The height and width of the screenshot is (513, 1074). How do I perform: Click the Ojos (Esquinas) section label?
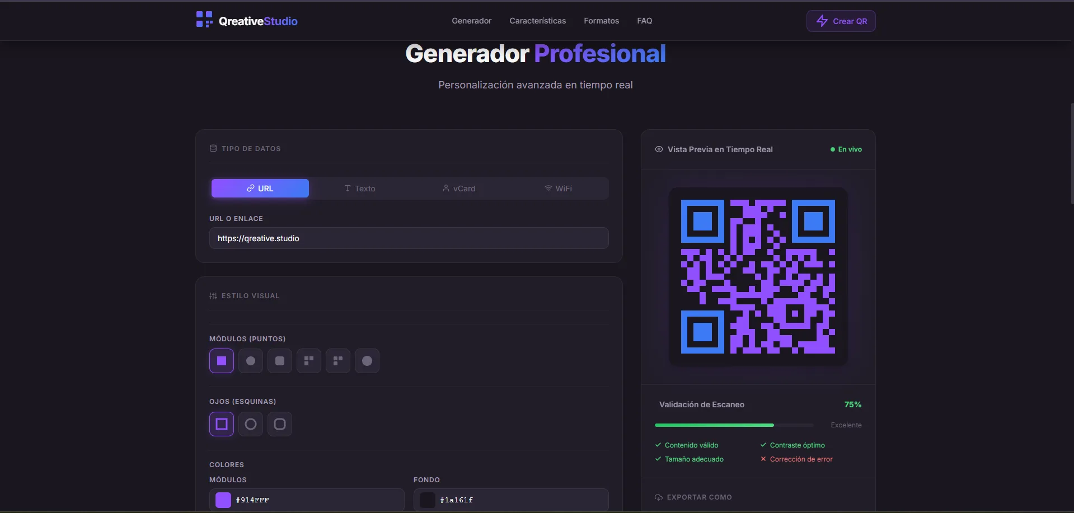coord(243,402)
